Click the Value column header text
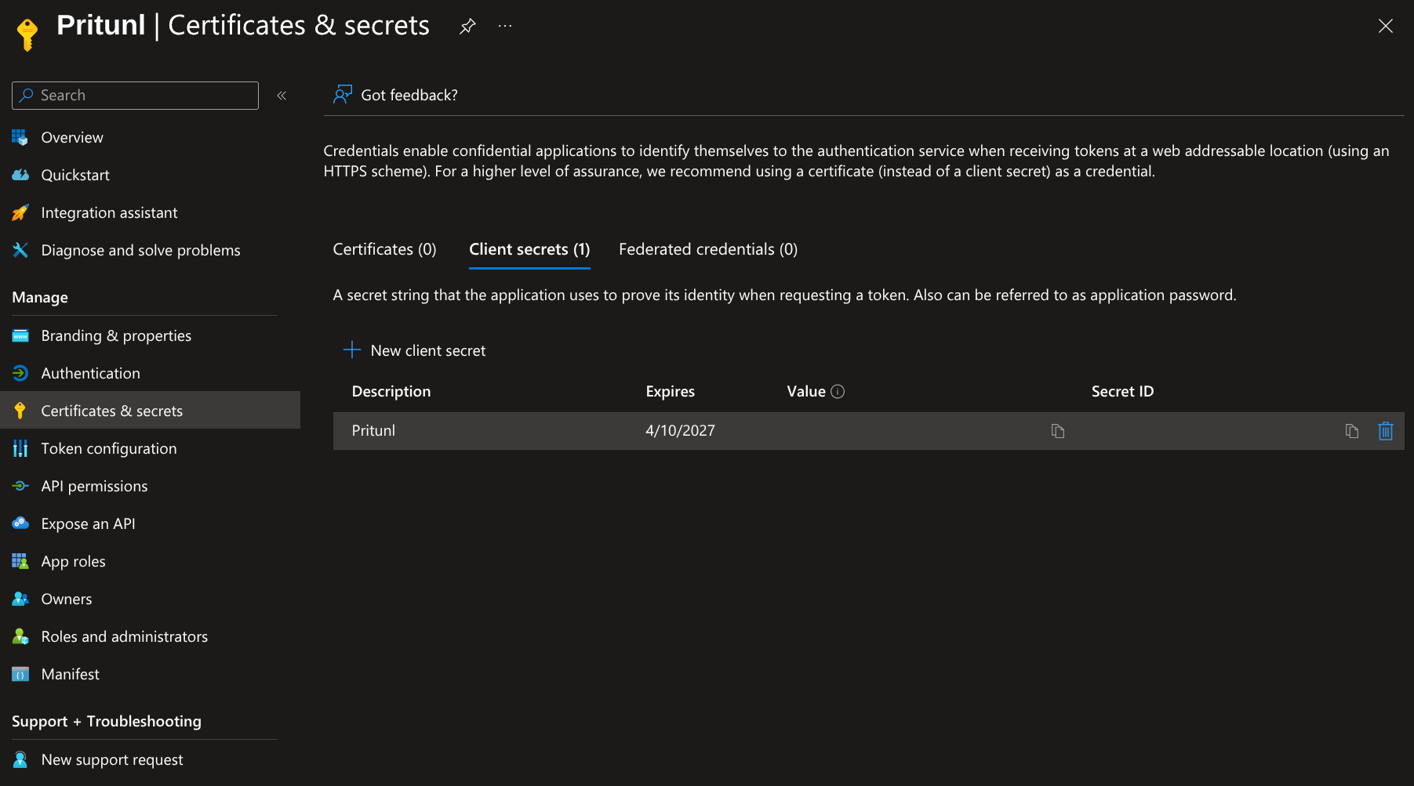This screenshot has height=786, width=1414. coord(806,392)
